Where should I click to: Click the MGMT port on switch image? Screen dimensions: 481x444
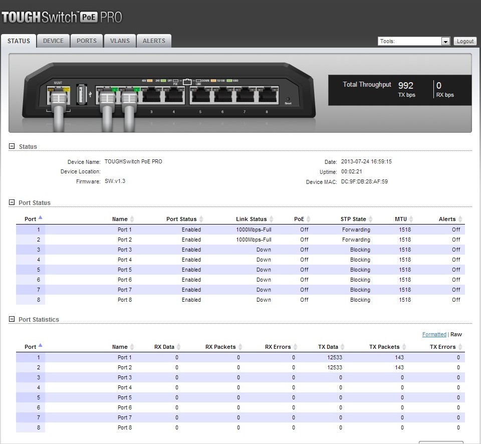[58, 95]
